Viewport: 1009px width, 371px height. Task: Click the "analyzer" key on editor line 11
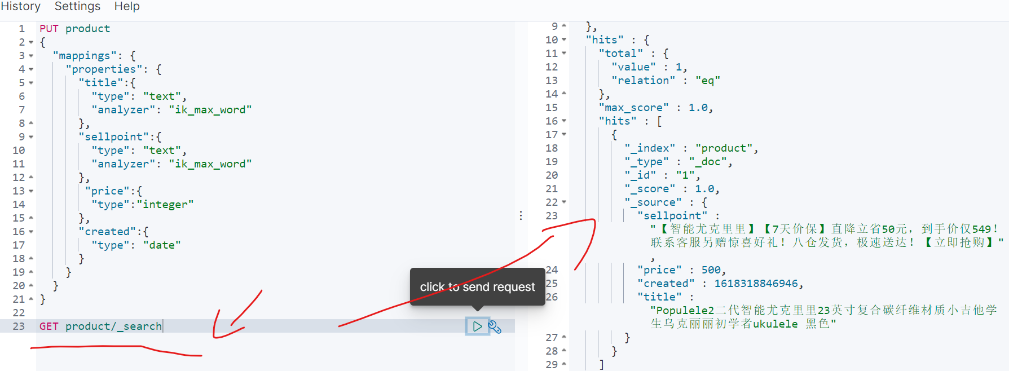(x=124, y=164)
